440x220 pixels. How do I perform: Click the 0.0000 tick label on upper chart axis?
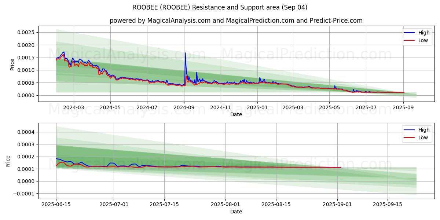[x=26, y=95]
